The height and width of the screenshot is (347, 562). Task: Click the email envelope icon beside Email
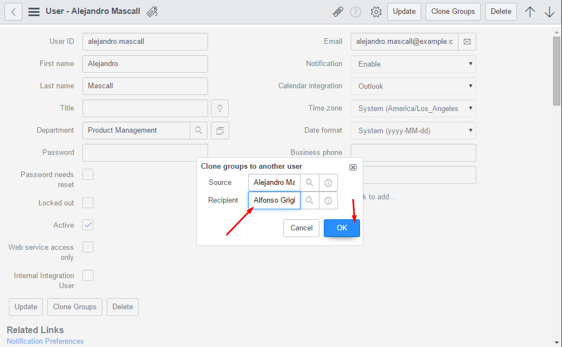(467, 42)
